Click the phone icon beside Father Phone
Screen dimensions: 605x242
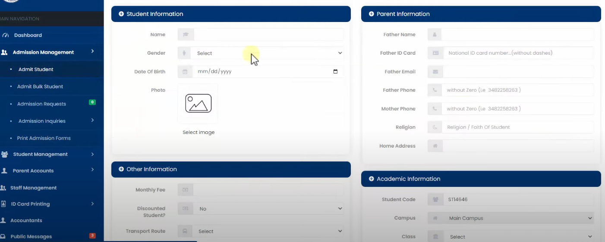tap(435, 90)
